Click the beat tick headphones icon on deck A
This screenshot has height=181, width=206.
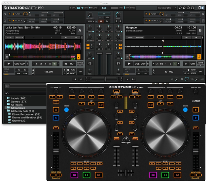33,73
